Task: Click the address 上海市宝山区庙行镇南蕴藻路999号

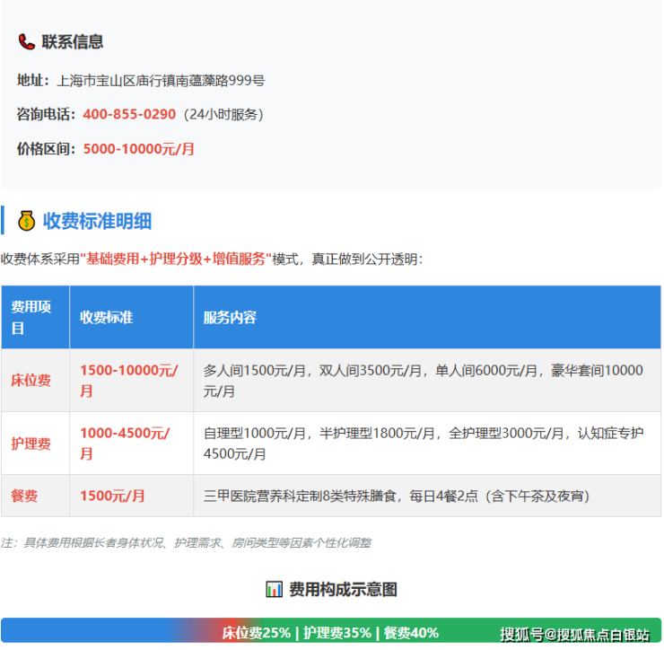Action: click(x=161, y=81)
